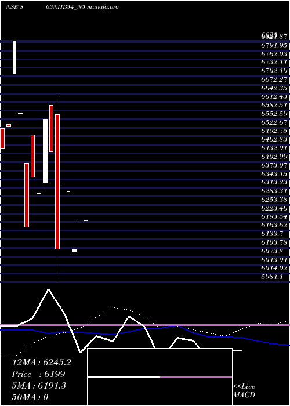This screenshot has width=290, height=406.
Task: Click the 6133.7 price level label
Action: [x=272, y=234]
